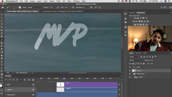The image size is (172, 97).
Task: Expand Layer 2 track in Timeline
Action: point(6,90)
